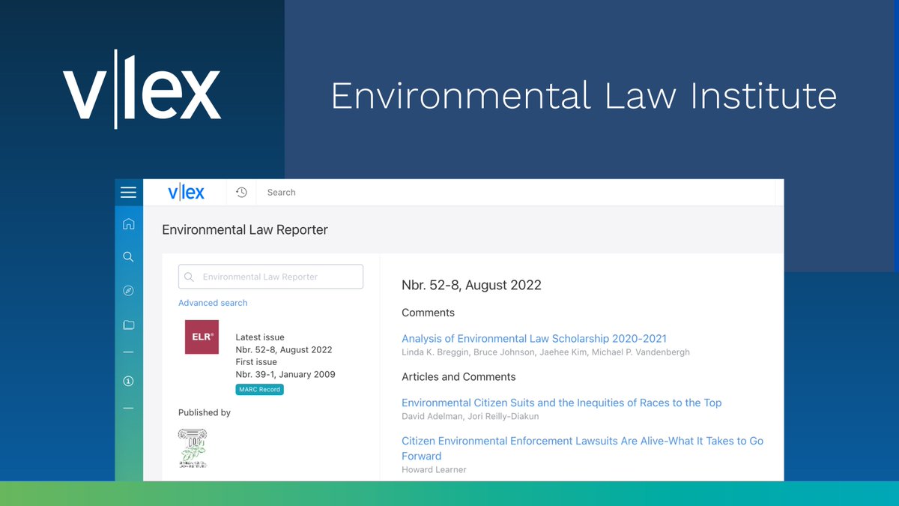Click 'Nbr. 52-8, August 2022' issue heading
Viewport: 899px width, 506px height.
471,285
